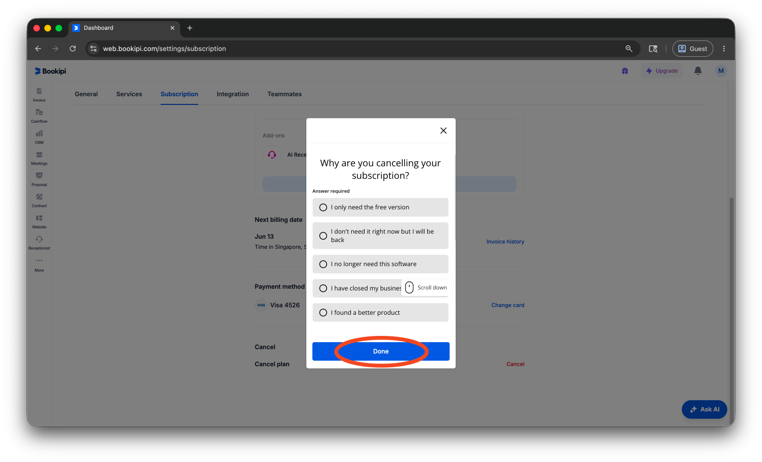This screenshot has height=462, width=762.
Task: Go forward in browser history
Action: coord(55,49)
